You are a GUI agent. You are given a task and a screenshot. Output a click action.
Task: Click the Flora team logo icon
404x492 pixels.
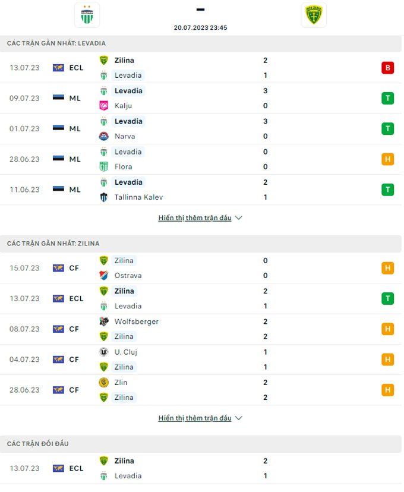pos(104,167)
